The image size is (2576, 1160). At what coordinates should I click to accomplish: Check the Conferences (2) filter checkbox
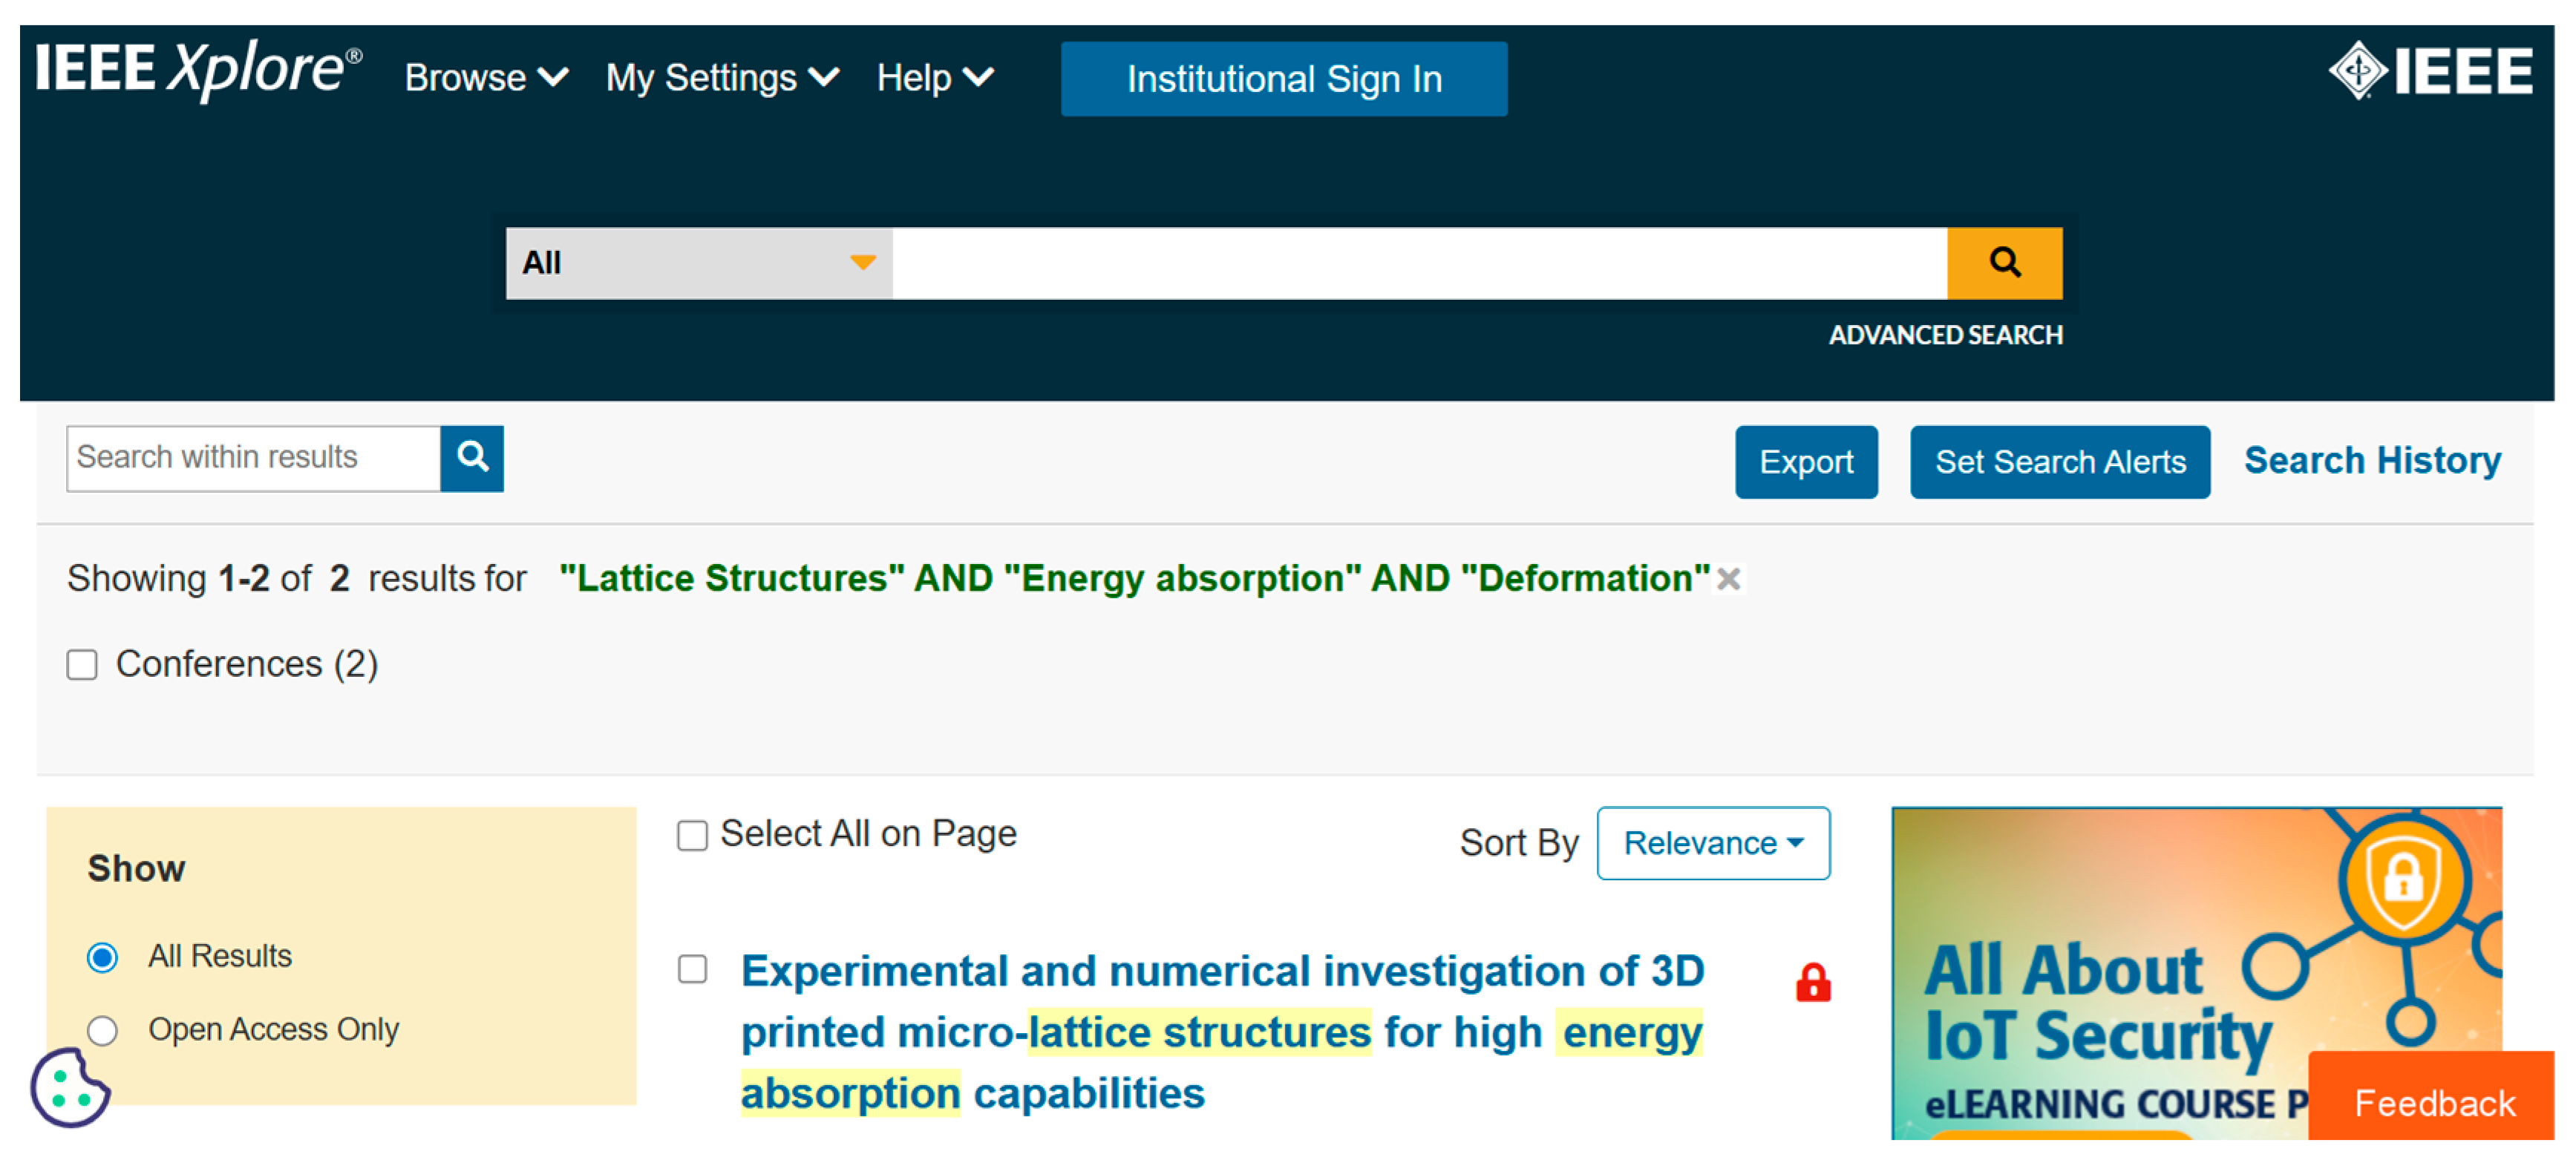pyautogui.click(x=82, y=665)
